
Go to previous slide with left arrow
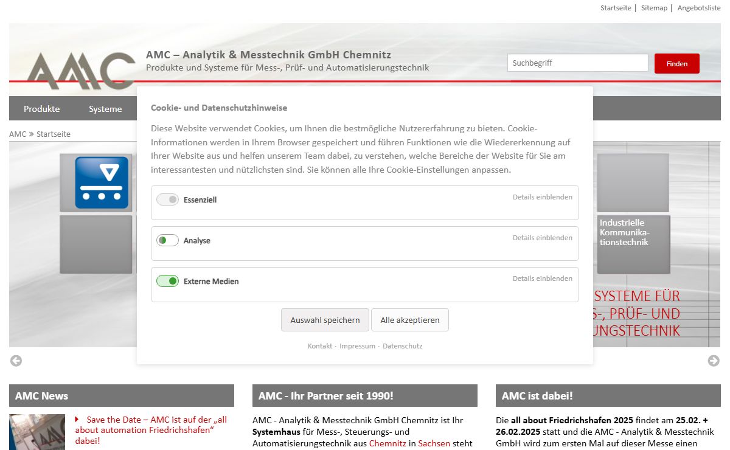(x=16, y=361)
